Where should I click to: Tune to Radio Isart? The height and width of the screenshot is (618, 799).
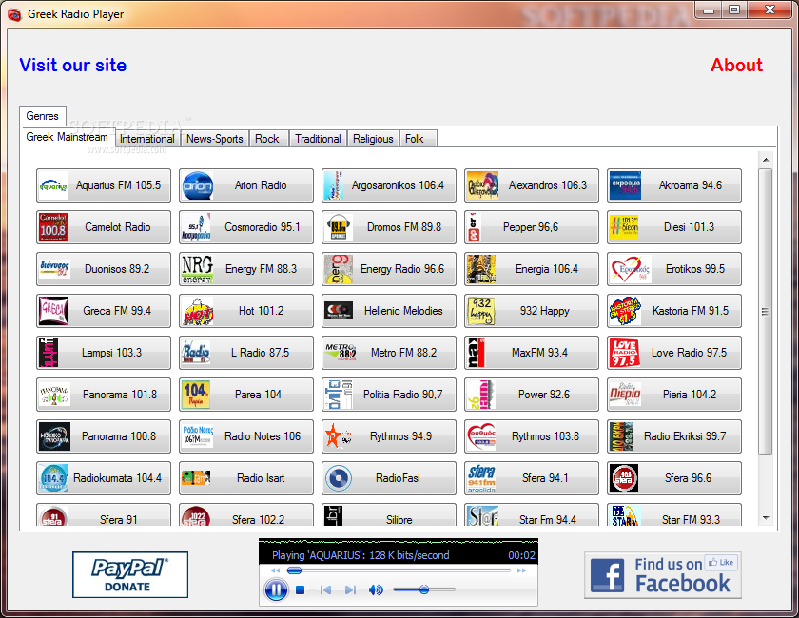(246, 478)
